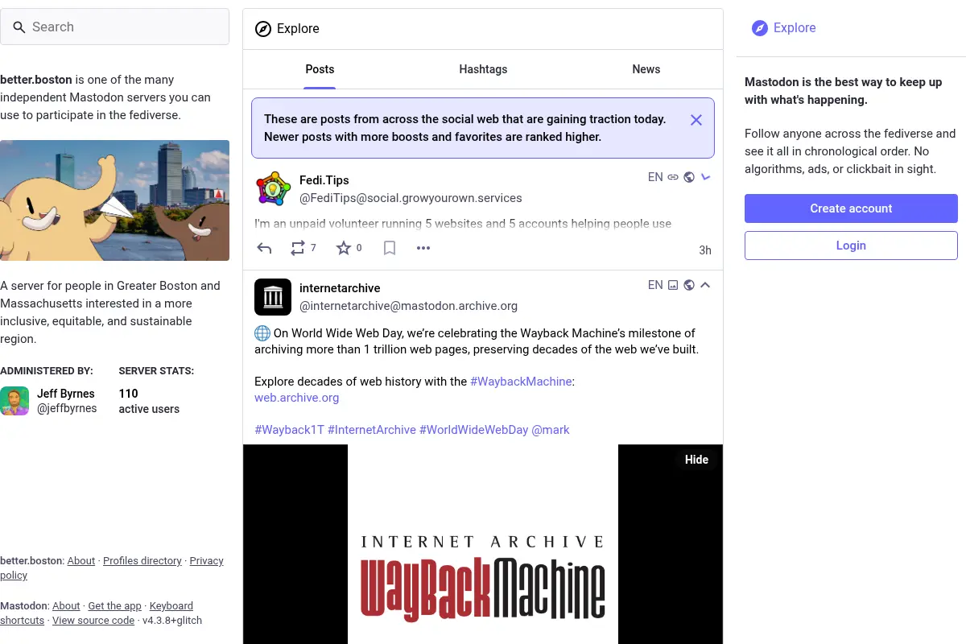Open the web.archive.org link
This screenshot has width=966, height=644.
pyautogui.click(x=296, y=398)
